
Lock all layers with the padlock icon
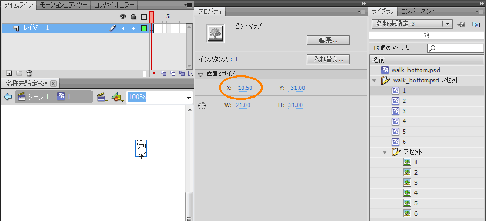133,17
